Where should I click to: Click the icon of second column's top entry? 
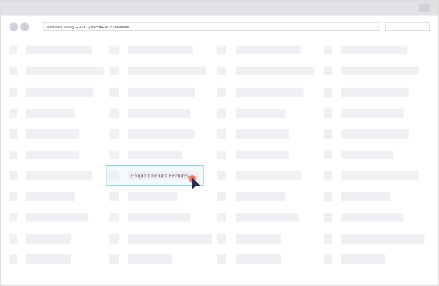click(x=114, y=50)
